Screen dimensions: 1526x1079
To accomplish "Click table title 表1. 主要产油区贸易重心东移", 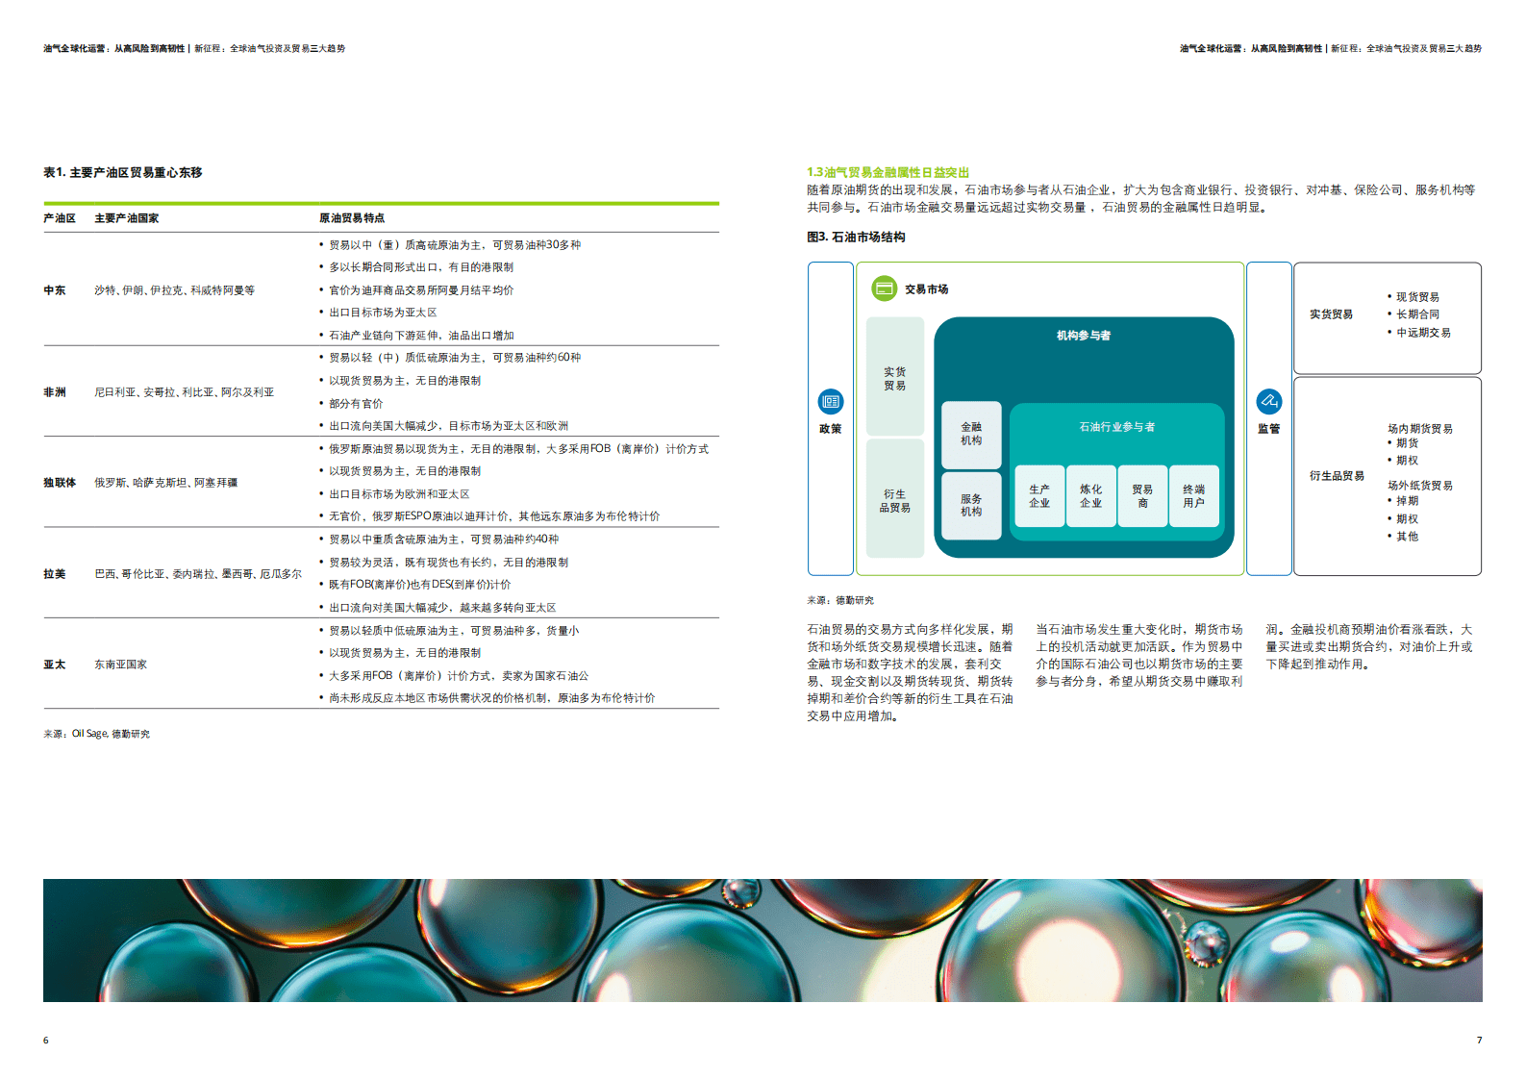I will coord(123,173).
